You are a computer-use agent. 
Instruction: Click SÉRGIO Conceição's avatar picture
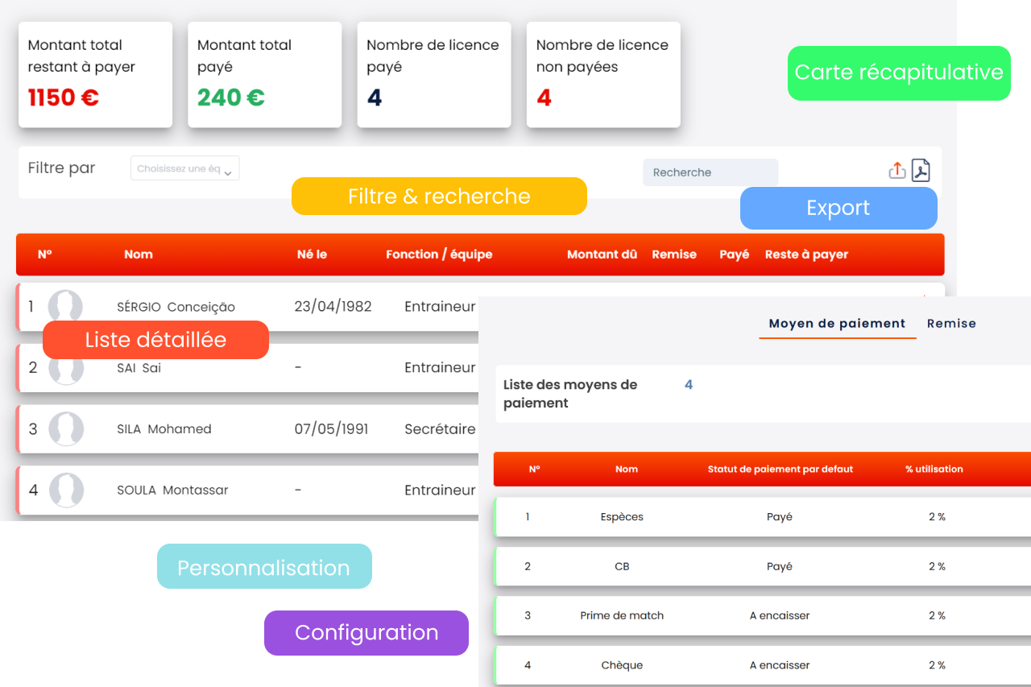click(65, 307)
